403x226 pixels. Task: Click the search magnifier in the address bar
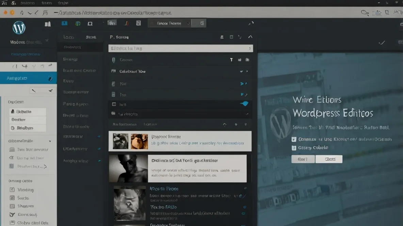365,13
